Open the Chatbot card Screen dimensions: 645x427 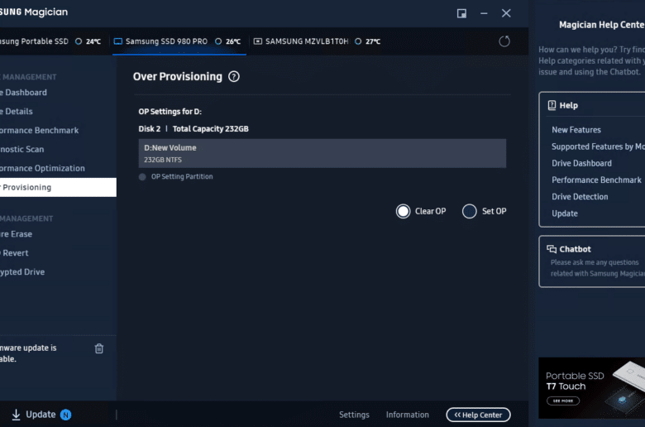(592, 261)
